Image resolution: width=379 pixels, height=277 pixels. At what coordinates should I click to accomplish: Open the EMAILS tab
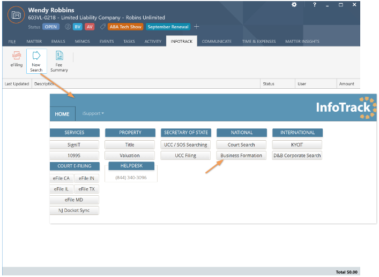click(x=58, y=42)
